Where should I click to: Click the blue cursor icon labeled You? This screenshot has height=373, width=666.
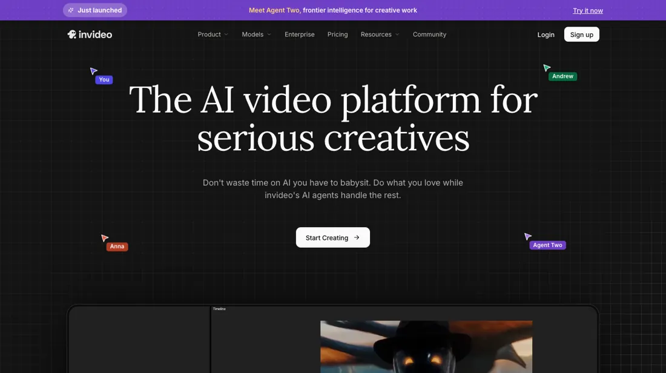(93, 71)
